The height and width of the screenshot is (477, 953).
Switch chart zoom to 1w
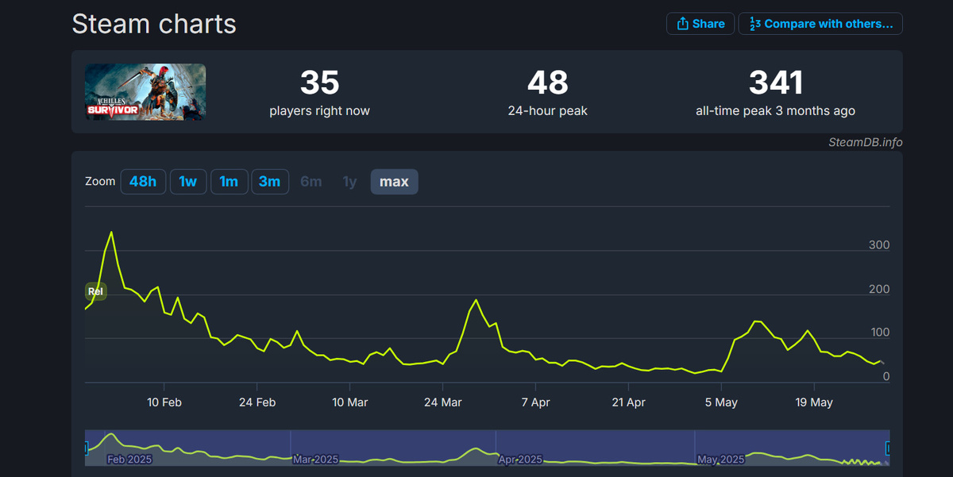pos(188,181)
